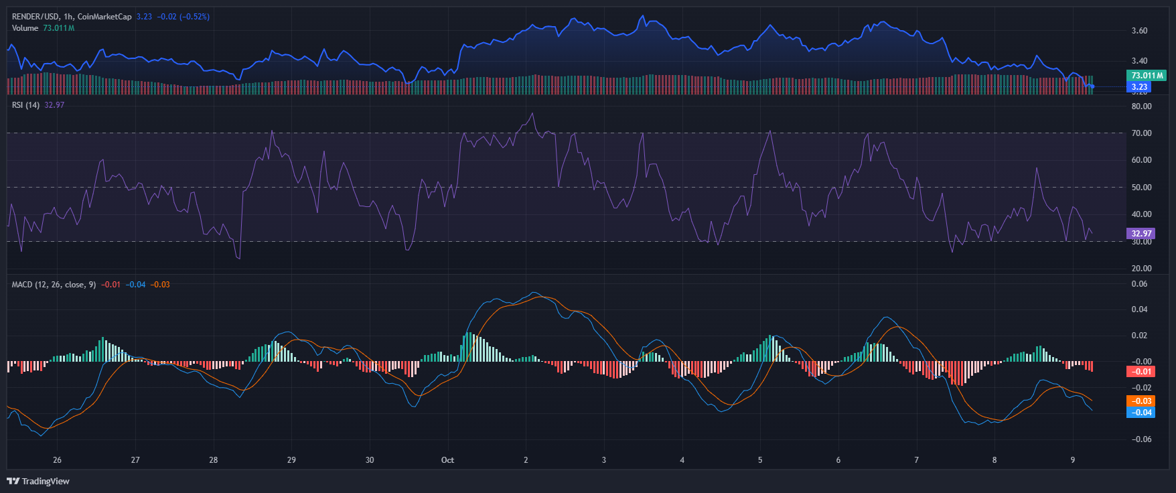Click the purple 32.97 RSI axis tag
Viewport: 1176px width, 493px height.
(1141, 234)
